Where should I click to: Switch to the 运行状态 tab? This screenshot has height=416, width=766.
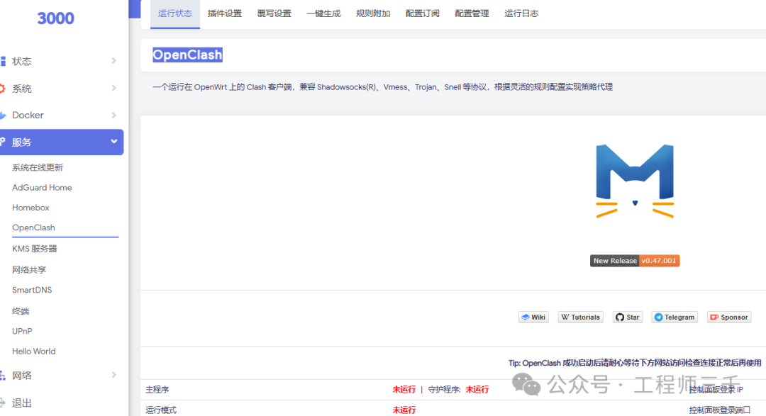(175, 13)
